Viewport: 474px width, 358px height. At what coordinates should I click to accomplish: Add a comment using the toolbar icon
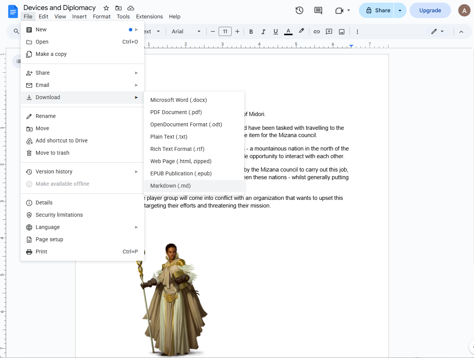[329, 31]
